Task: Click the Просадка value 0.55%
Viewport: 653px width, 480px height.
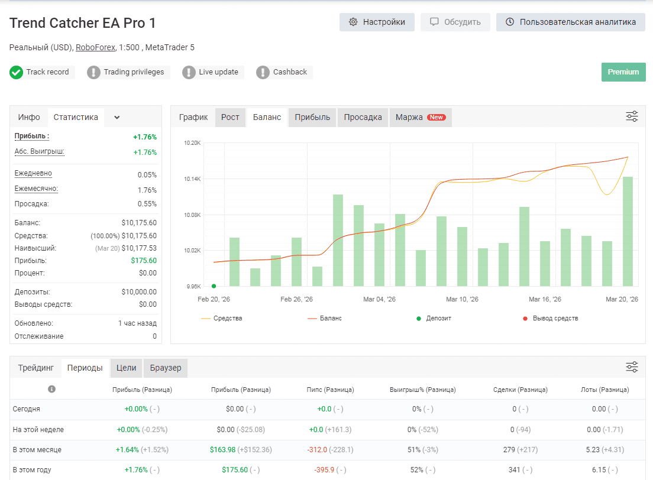Action: click(147, 204)
